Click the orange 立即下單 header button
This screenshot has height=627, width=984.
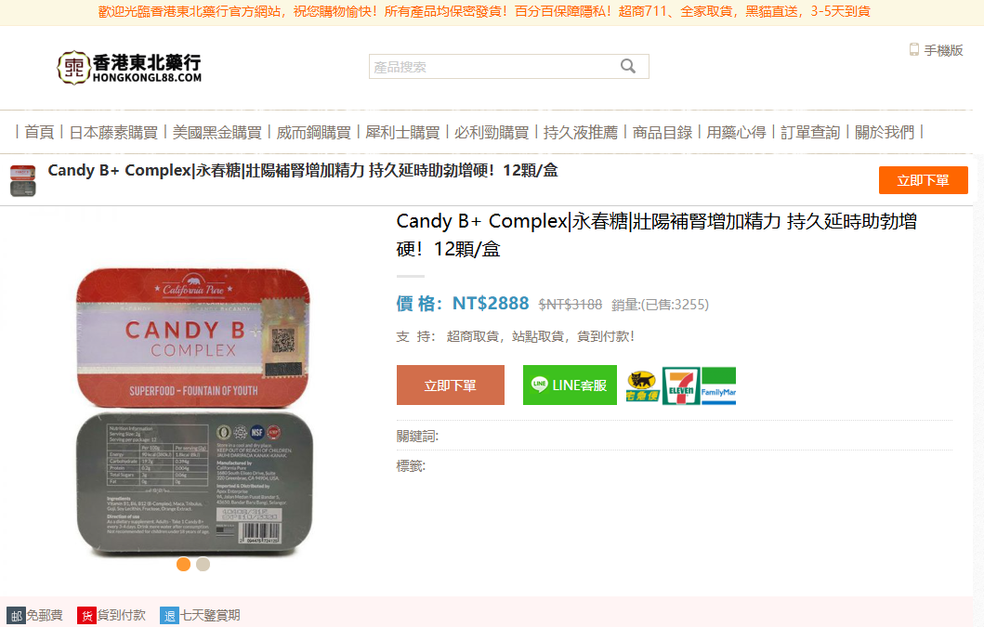(x=923, y=180)
